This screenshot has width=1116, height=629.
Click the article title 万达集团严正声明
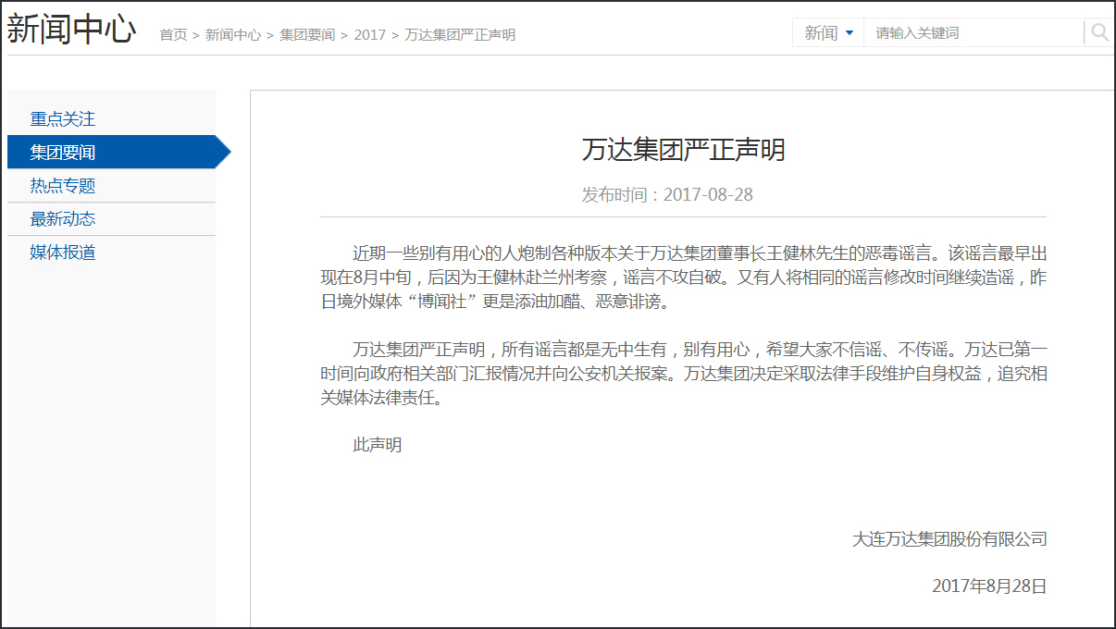(683, 150)
